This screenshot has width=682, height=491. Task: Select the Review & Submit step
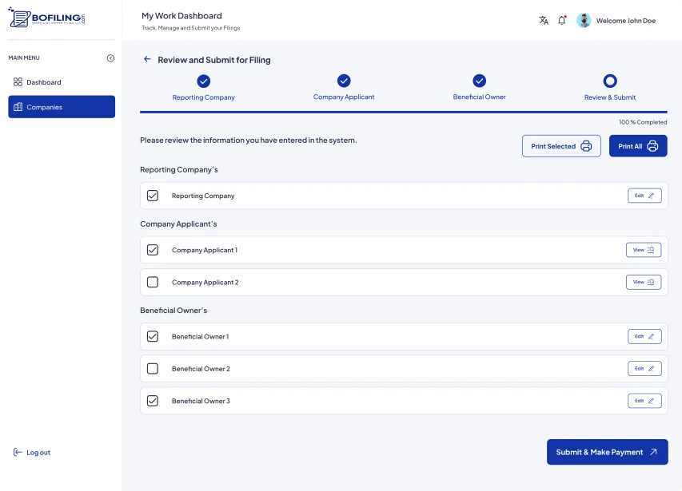610,88
